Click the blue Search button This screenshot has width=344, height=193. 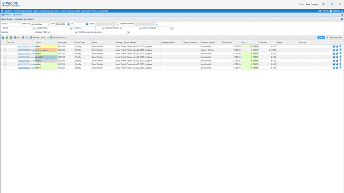[321, 38]
